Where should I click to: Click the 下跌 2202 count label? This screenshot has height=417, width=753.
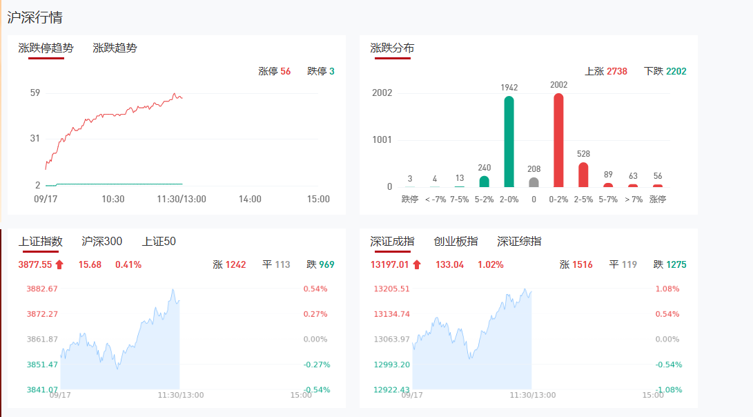(665, 71)
